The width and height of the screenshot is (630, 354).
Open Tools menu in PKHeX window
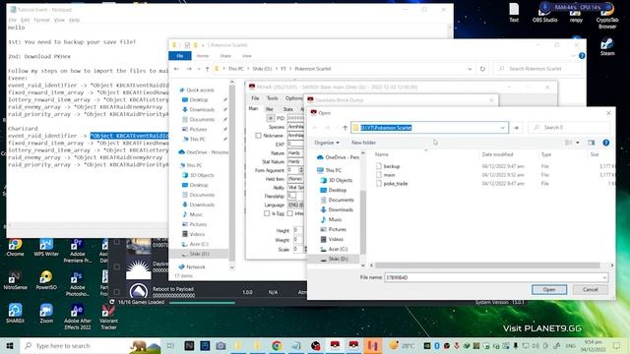[272, 98]
